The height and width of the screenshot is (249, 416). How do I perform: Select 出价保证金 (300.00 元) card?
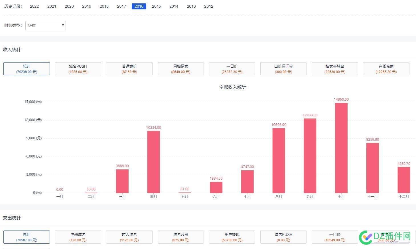coord(283,69)
